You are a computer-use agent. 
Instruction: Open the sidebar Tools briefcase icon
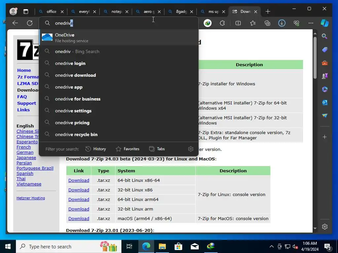[325, 63]
